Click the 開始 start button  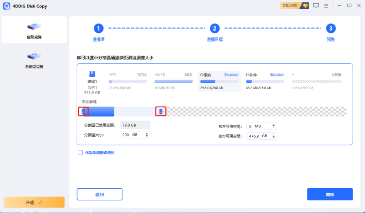(x=330, y=194)
